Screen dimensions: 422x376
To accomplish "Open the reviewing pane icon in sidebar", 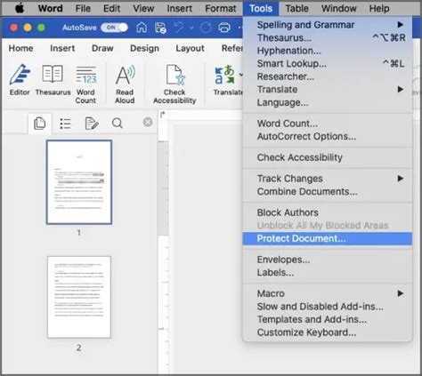I will 92,124.
